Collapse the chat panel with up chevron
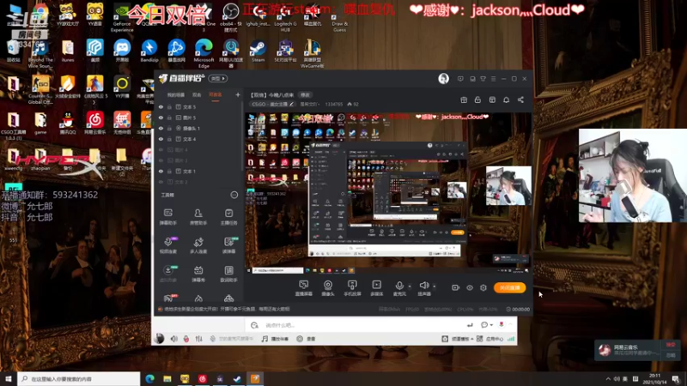 pyautogui.click(x=510, y=324)
